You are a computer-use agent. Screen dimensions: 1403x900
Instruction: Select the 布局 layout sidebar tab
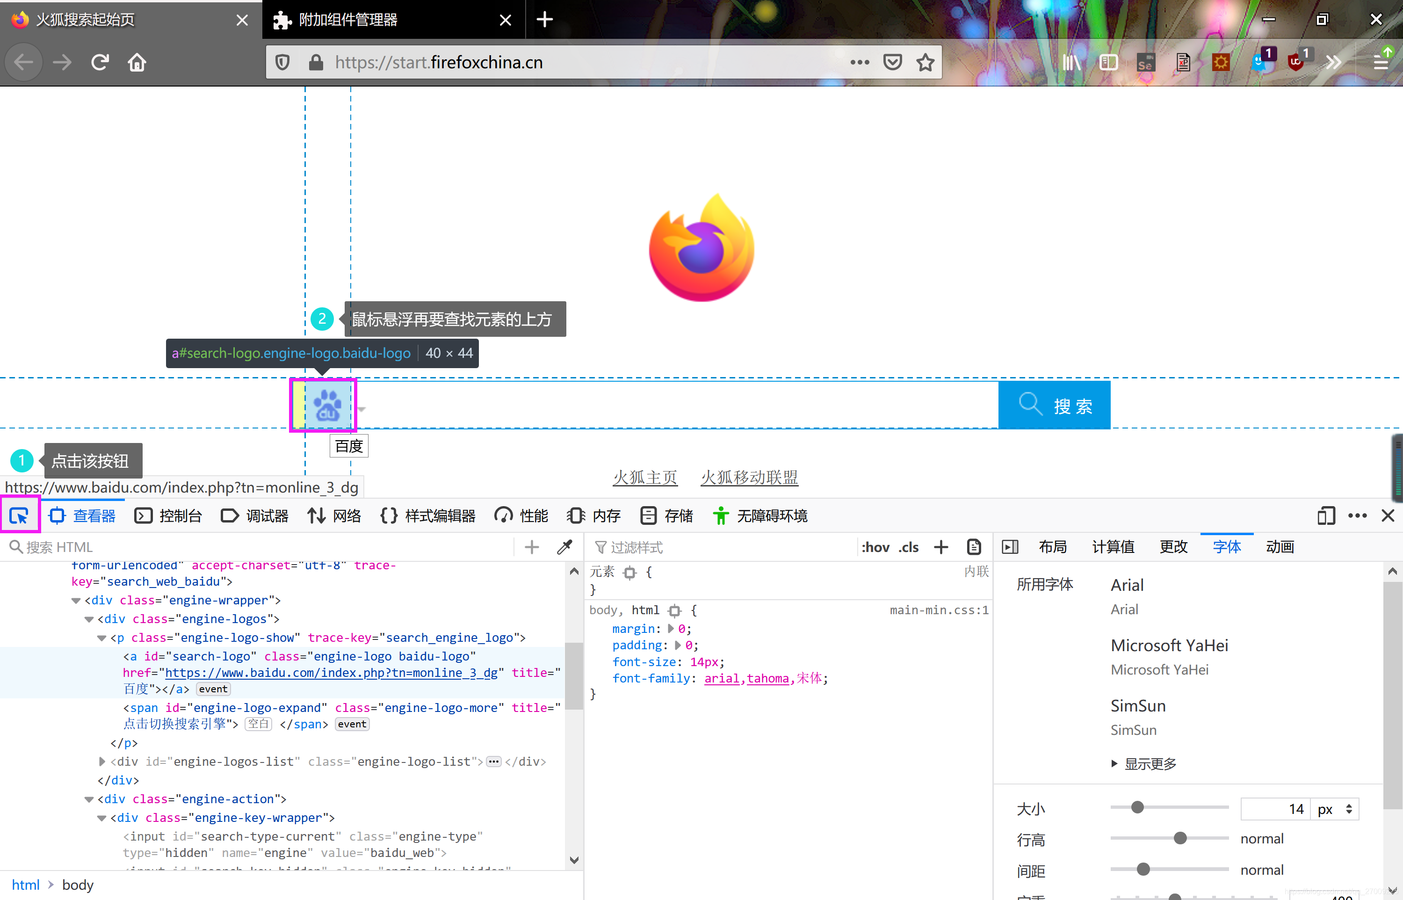pyautogui.click(x=1053, y=547)
